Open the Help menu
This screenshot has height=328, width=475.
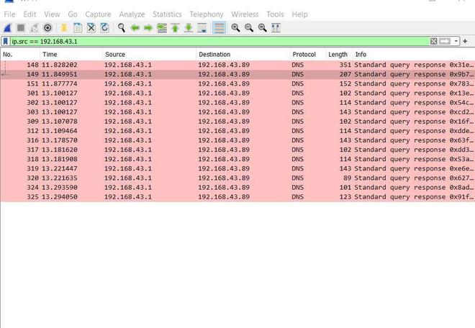click(299, 14)
